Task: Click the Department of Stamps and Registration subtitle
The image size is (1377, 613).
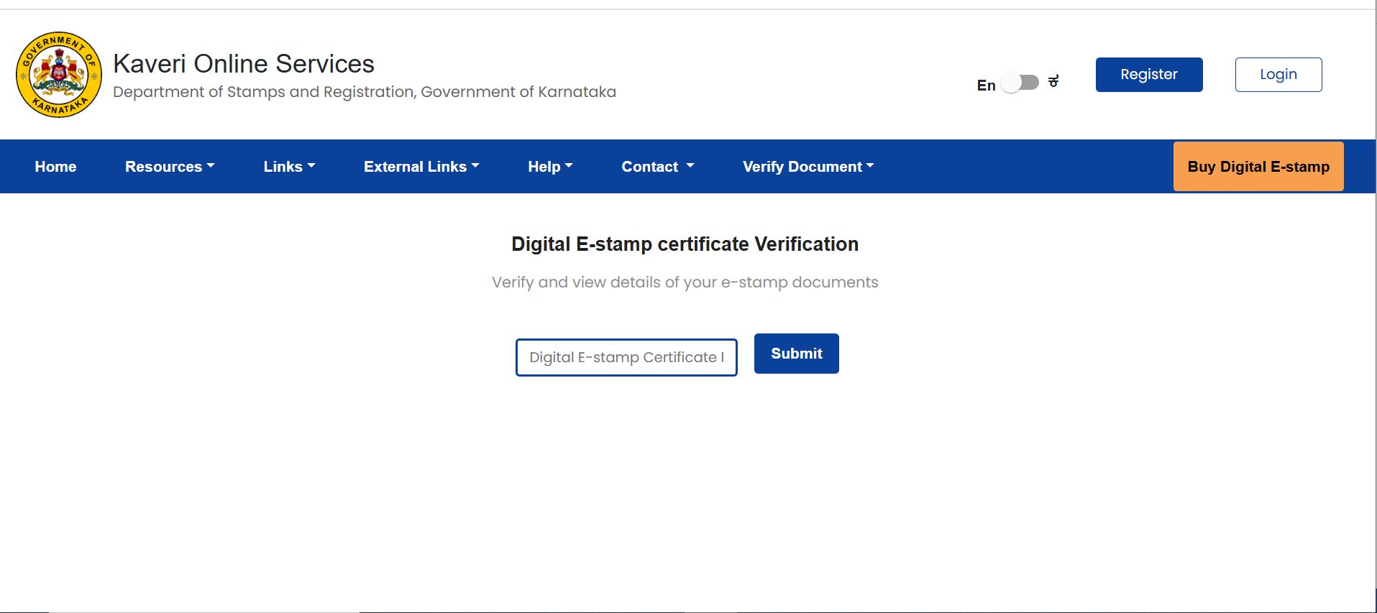Action: 364,92
